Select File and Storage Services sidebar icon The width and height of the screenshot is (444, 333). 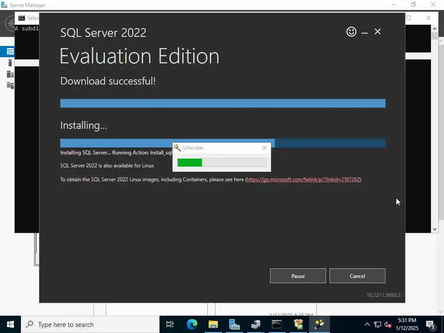(x=10, y=85)
